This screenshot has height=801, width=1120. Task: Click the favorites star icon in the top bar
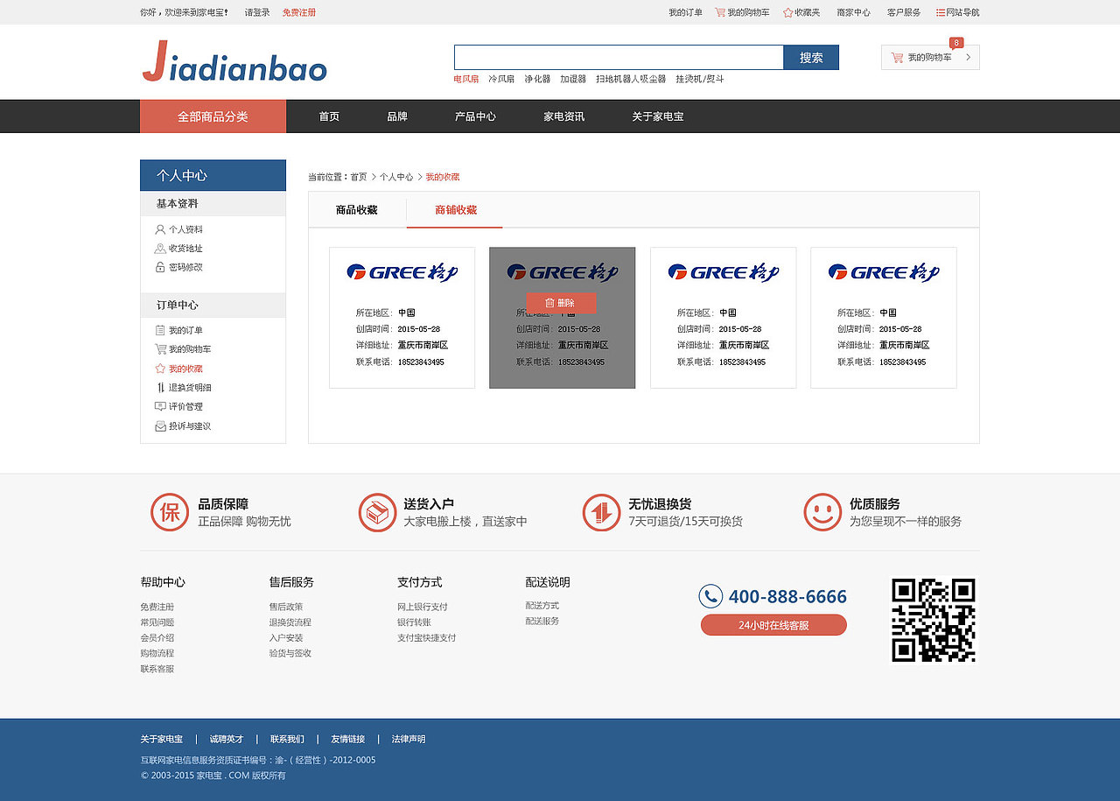[x=787, y=12]
